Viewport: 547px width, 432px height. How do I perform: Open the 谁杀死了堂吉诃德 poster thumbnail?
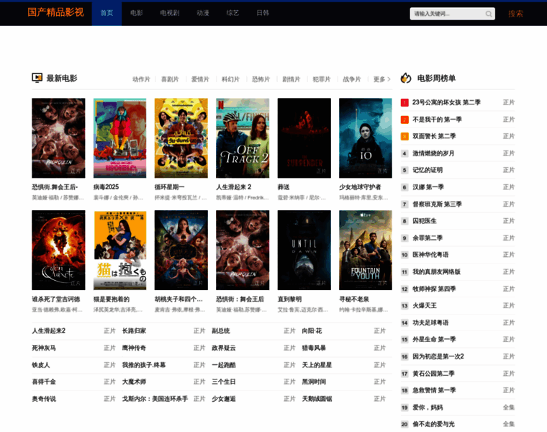[x=58, y=250]
